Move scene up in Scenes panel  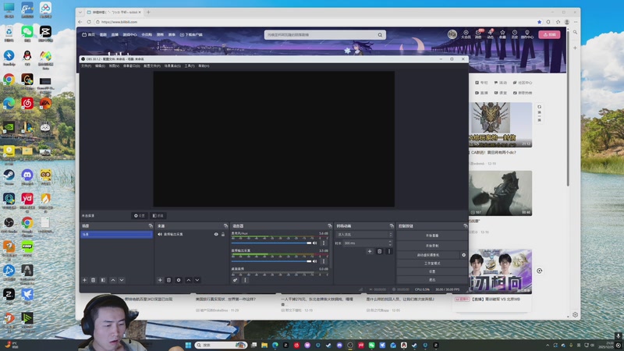pos(113,280)
